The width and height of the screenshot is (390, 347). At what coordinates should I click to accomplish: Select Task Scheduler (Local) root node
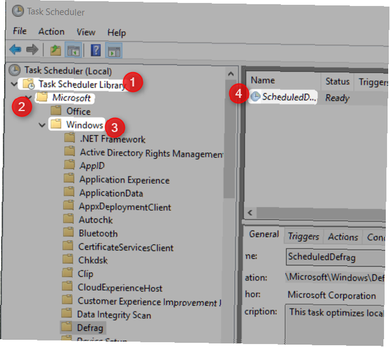tap(68, 71)
